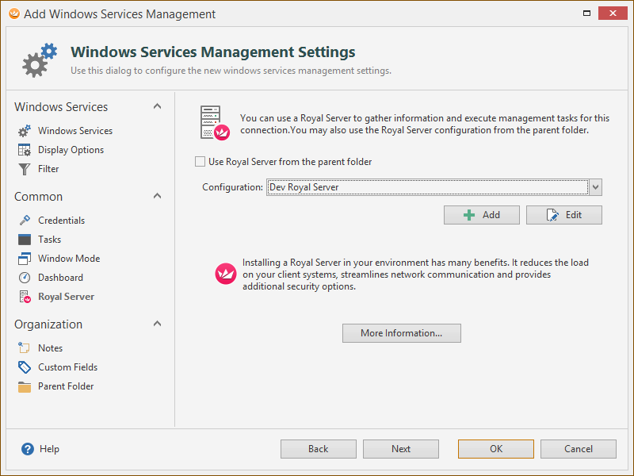Open Windows Services gears icon in sidebar
This screenshot has width=634, height=476.
point(25,131)
